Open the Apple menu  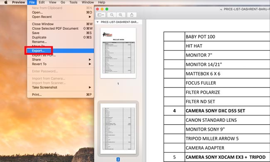6,2
